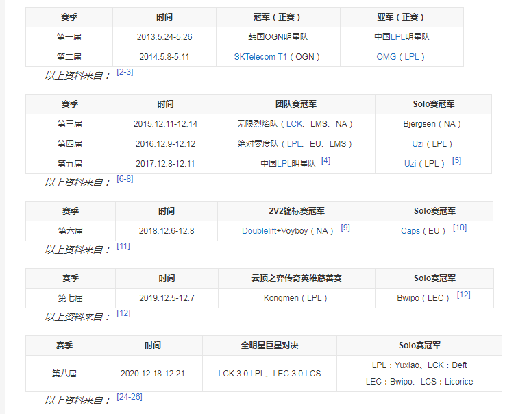Screen dimensions: 516x414
Task: Select the 第七届 season cell
Action: (x=71, y=298)
